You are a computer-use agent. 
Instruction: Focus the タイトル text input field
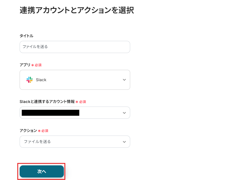[75, 47]
